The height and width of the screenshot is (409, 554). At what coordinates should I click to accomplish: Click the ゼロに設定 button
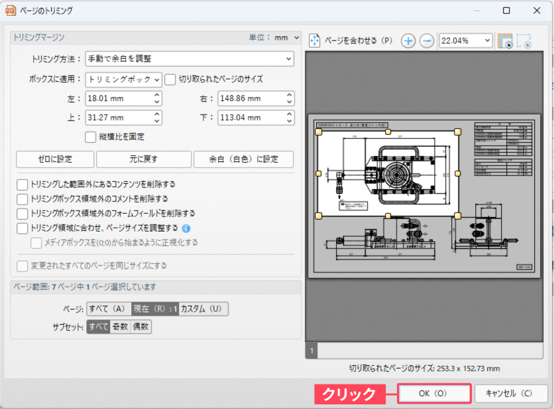tap(55, 159)
